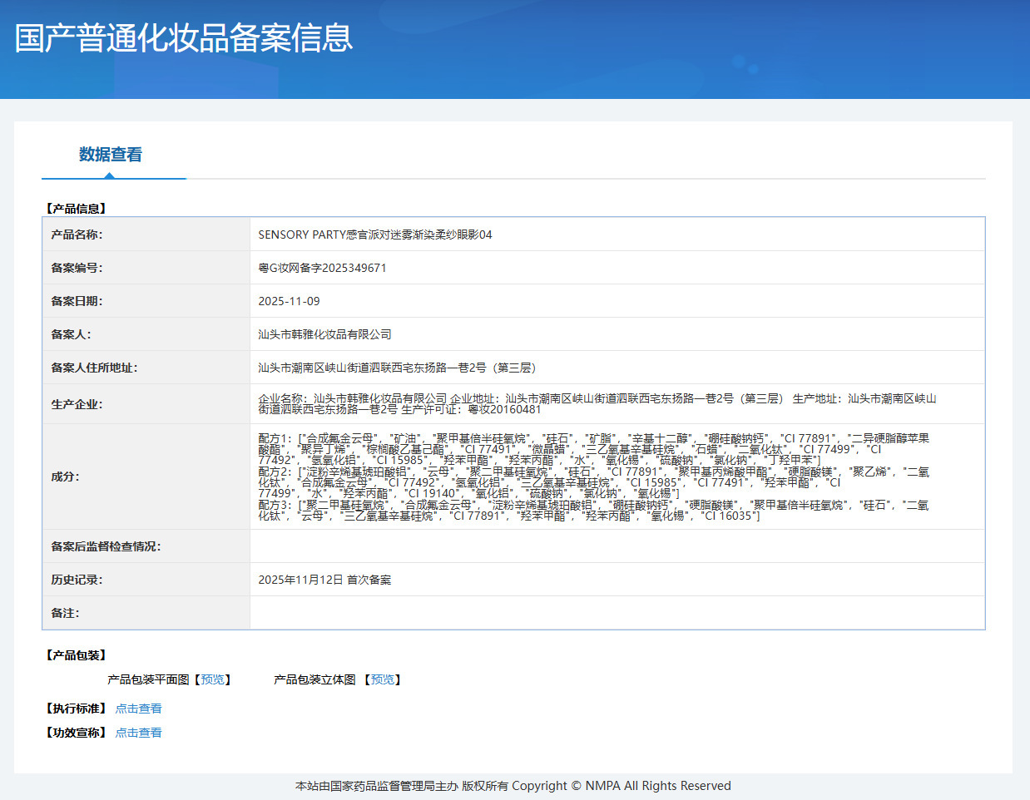The height and width of the screenshot is (800, 1030).
Task: Click the filer name 汕头市韩雅化妆品有限公司
Action: click(x=324, y=334)
